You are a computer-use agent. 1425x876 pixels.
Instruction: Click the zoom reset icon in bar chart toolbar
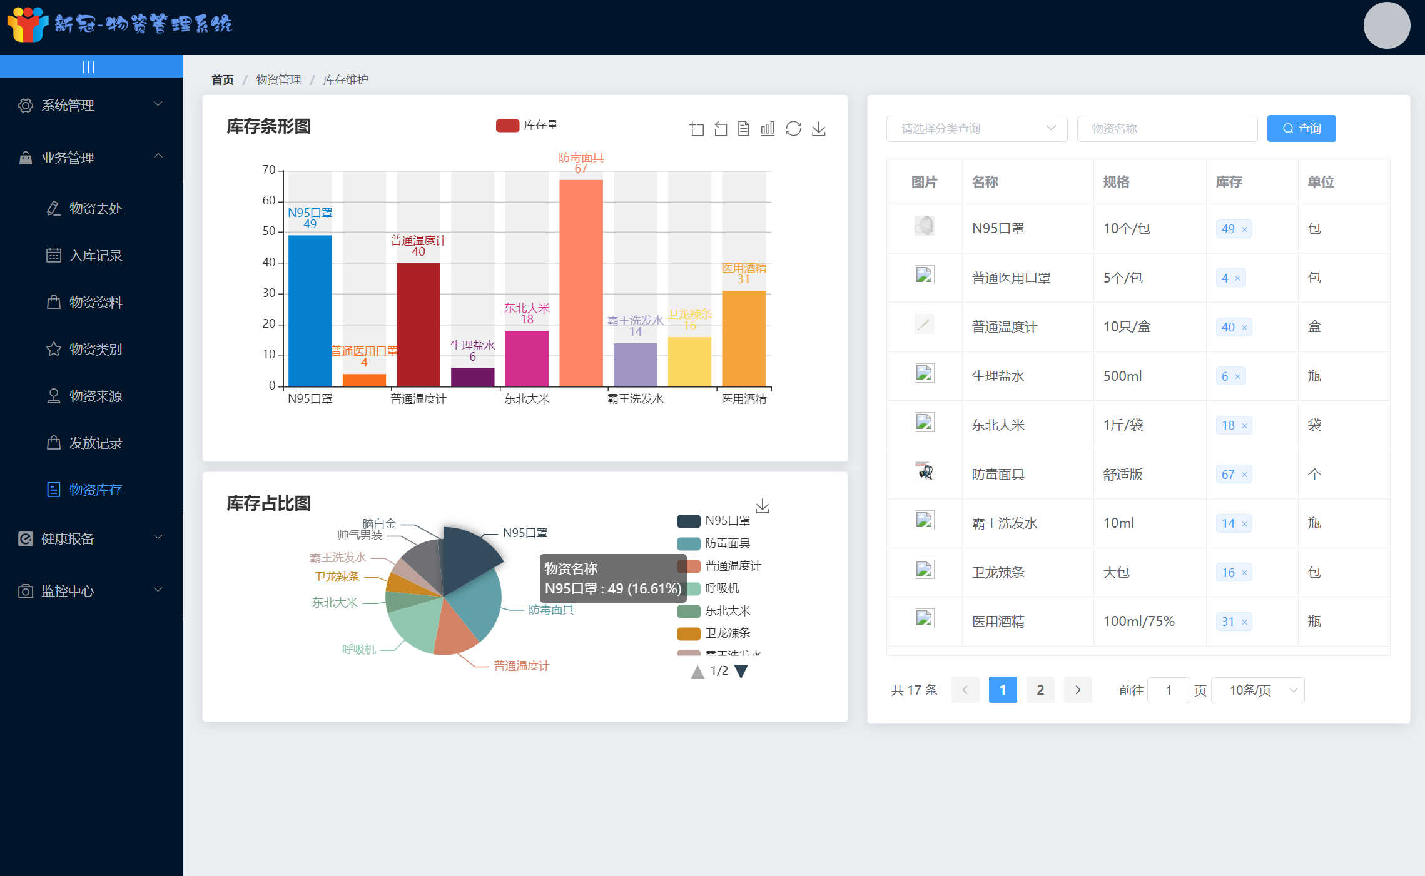pyautogui.click(x=721, y=129)
